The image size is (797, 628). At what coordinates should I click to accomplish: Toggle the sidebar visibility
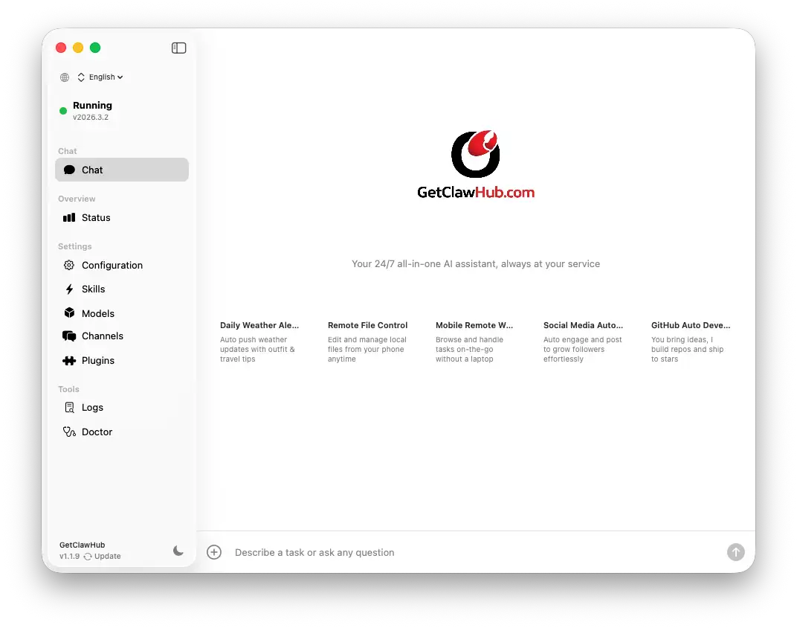(x=178, y=47)
